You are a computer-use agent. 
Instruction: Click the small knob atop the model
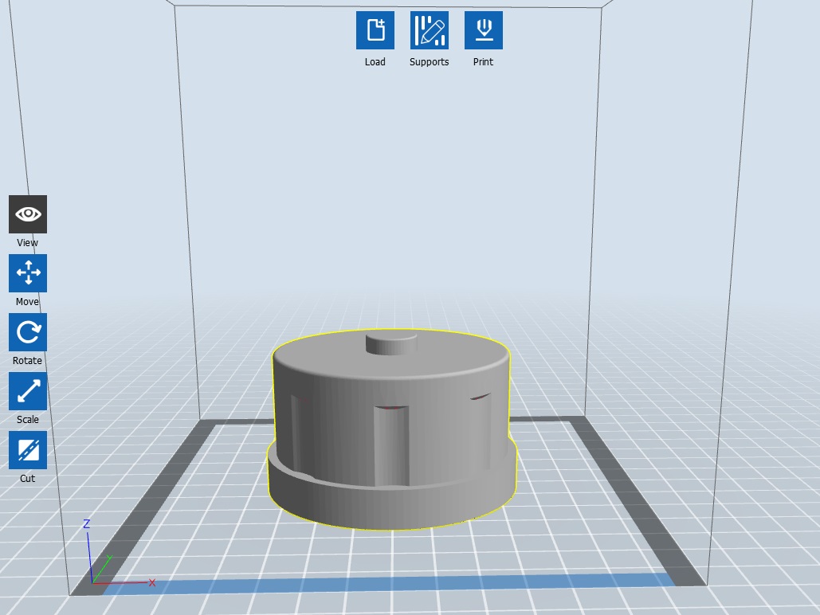coord(391,343)
